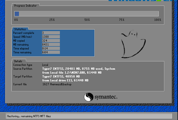Click the current file themeui.dll.backup entry
178x120 pixels.
(x=57, y=84)
